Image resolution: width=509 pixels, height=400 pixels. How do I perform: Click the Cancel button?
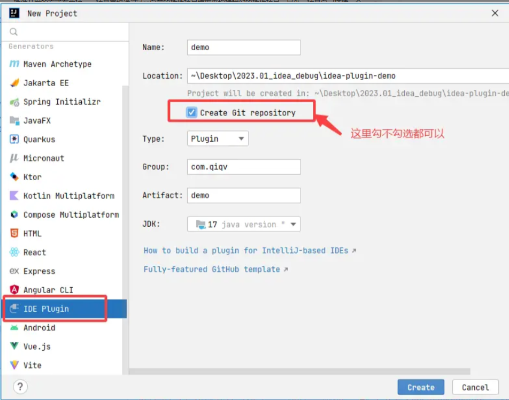point(475,387)
